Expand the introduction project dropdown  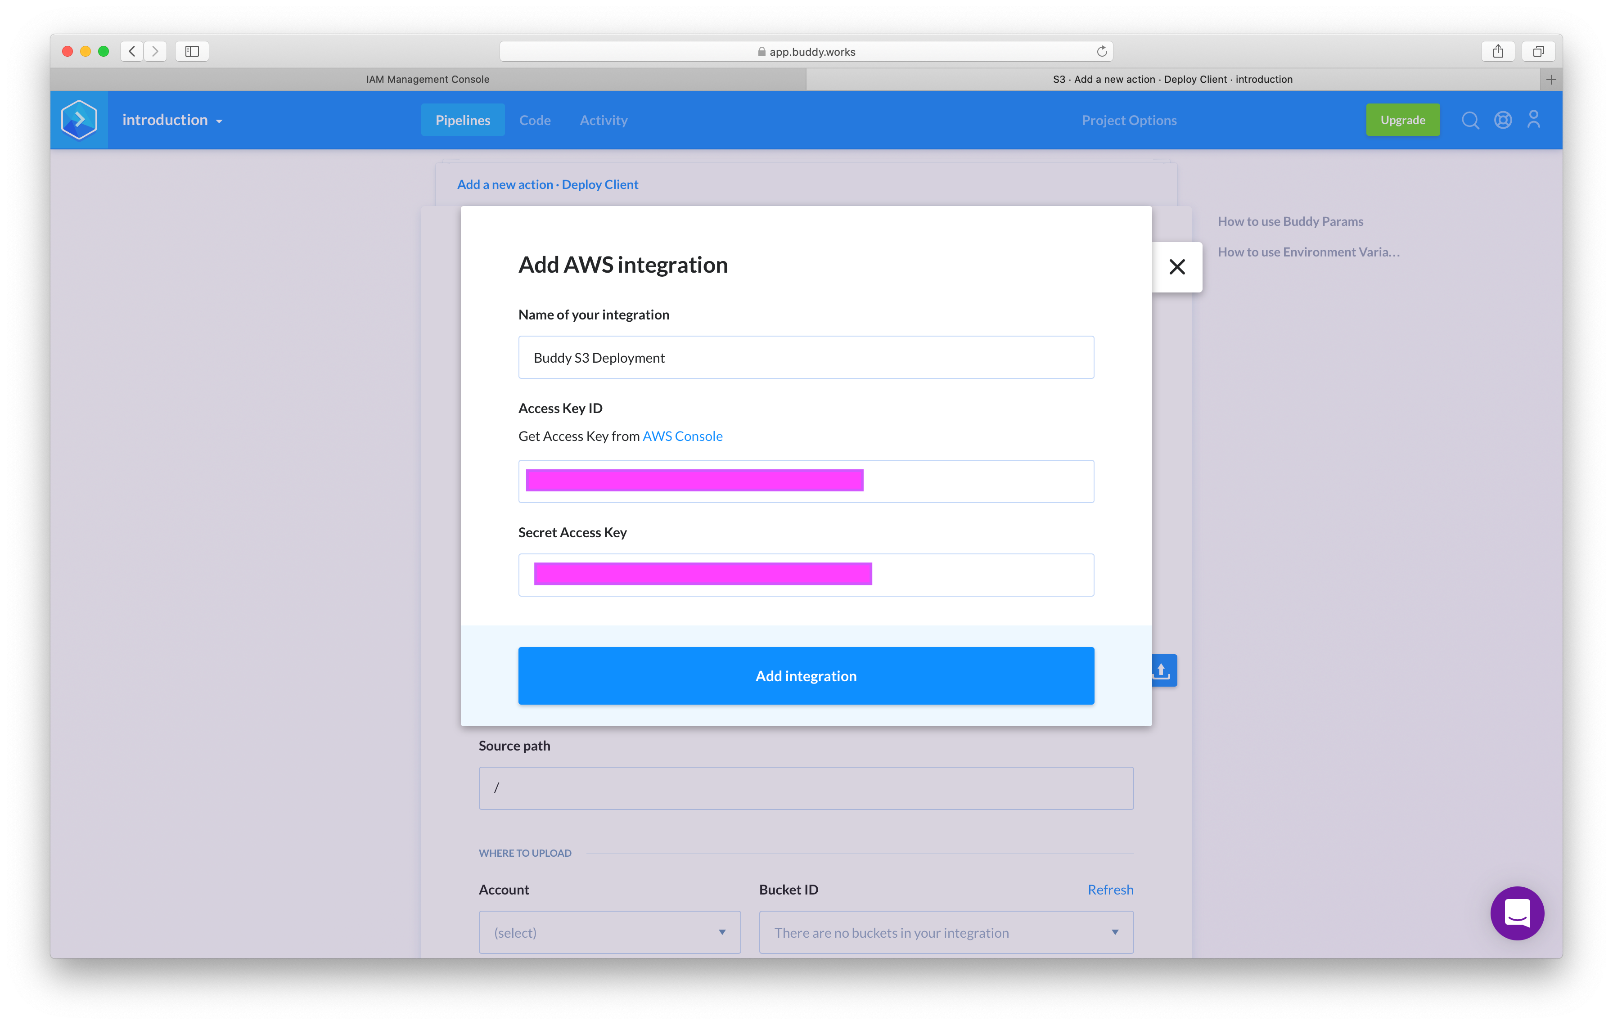tap(172, 121)
